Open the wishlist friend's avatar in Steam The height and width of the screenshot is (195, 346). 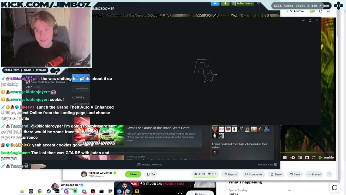click(x=215, y=153)
